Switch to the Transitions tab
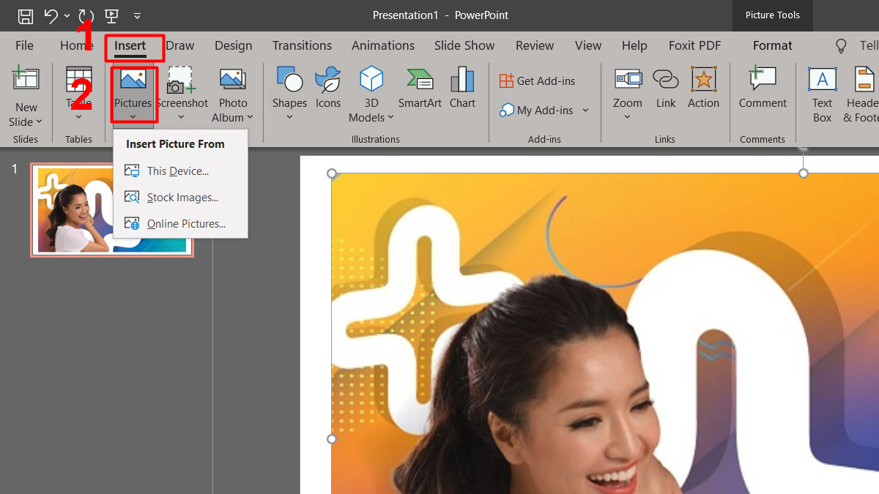The width and height of the screenshot is (879, 494). tap(302, 45)
